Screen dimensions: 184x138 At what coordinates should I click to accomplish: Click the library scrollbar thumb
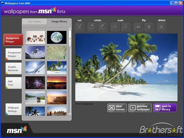[70, 39]
